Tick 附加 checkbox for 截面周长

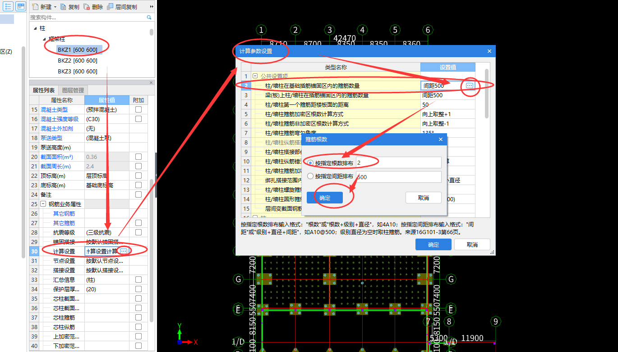tap(138, 166)
